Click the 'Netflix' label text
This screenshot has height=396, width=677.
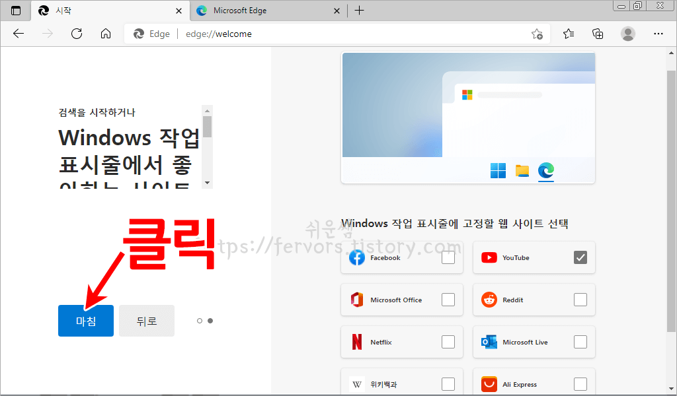(x=381, y=342)
